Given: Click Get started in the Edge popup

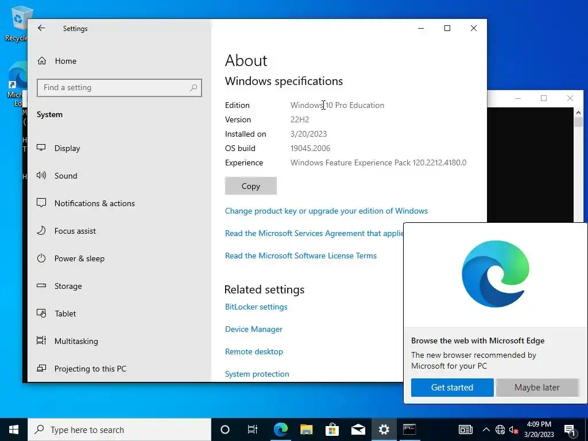Looking at the screenshot, I should coord(452,388).
